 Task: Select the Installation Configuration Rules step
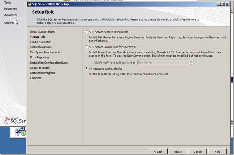(x=49, y=63)
